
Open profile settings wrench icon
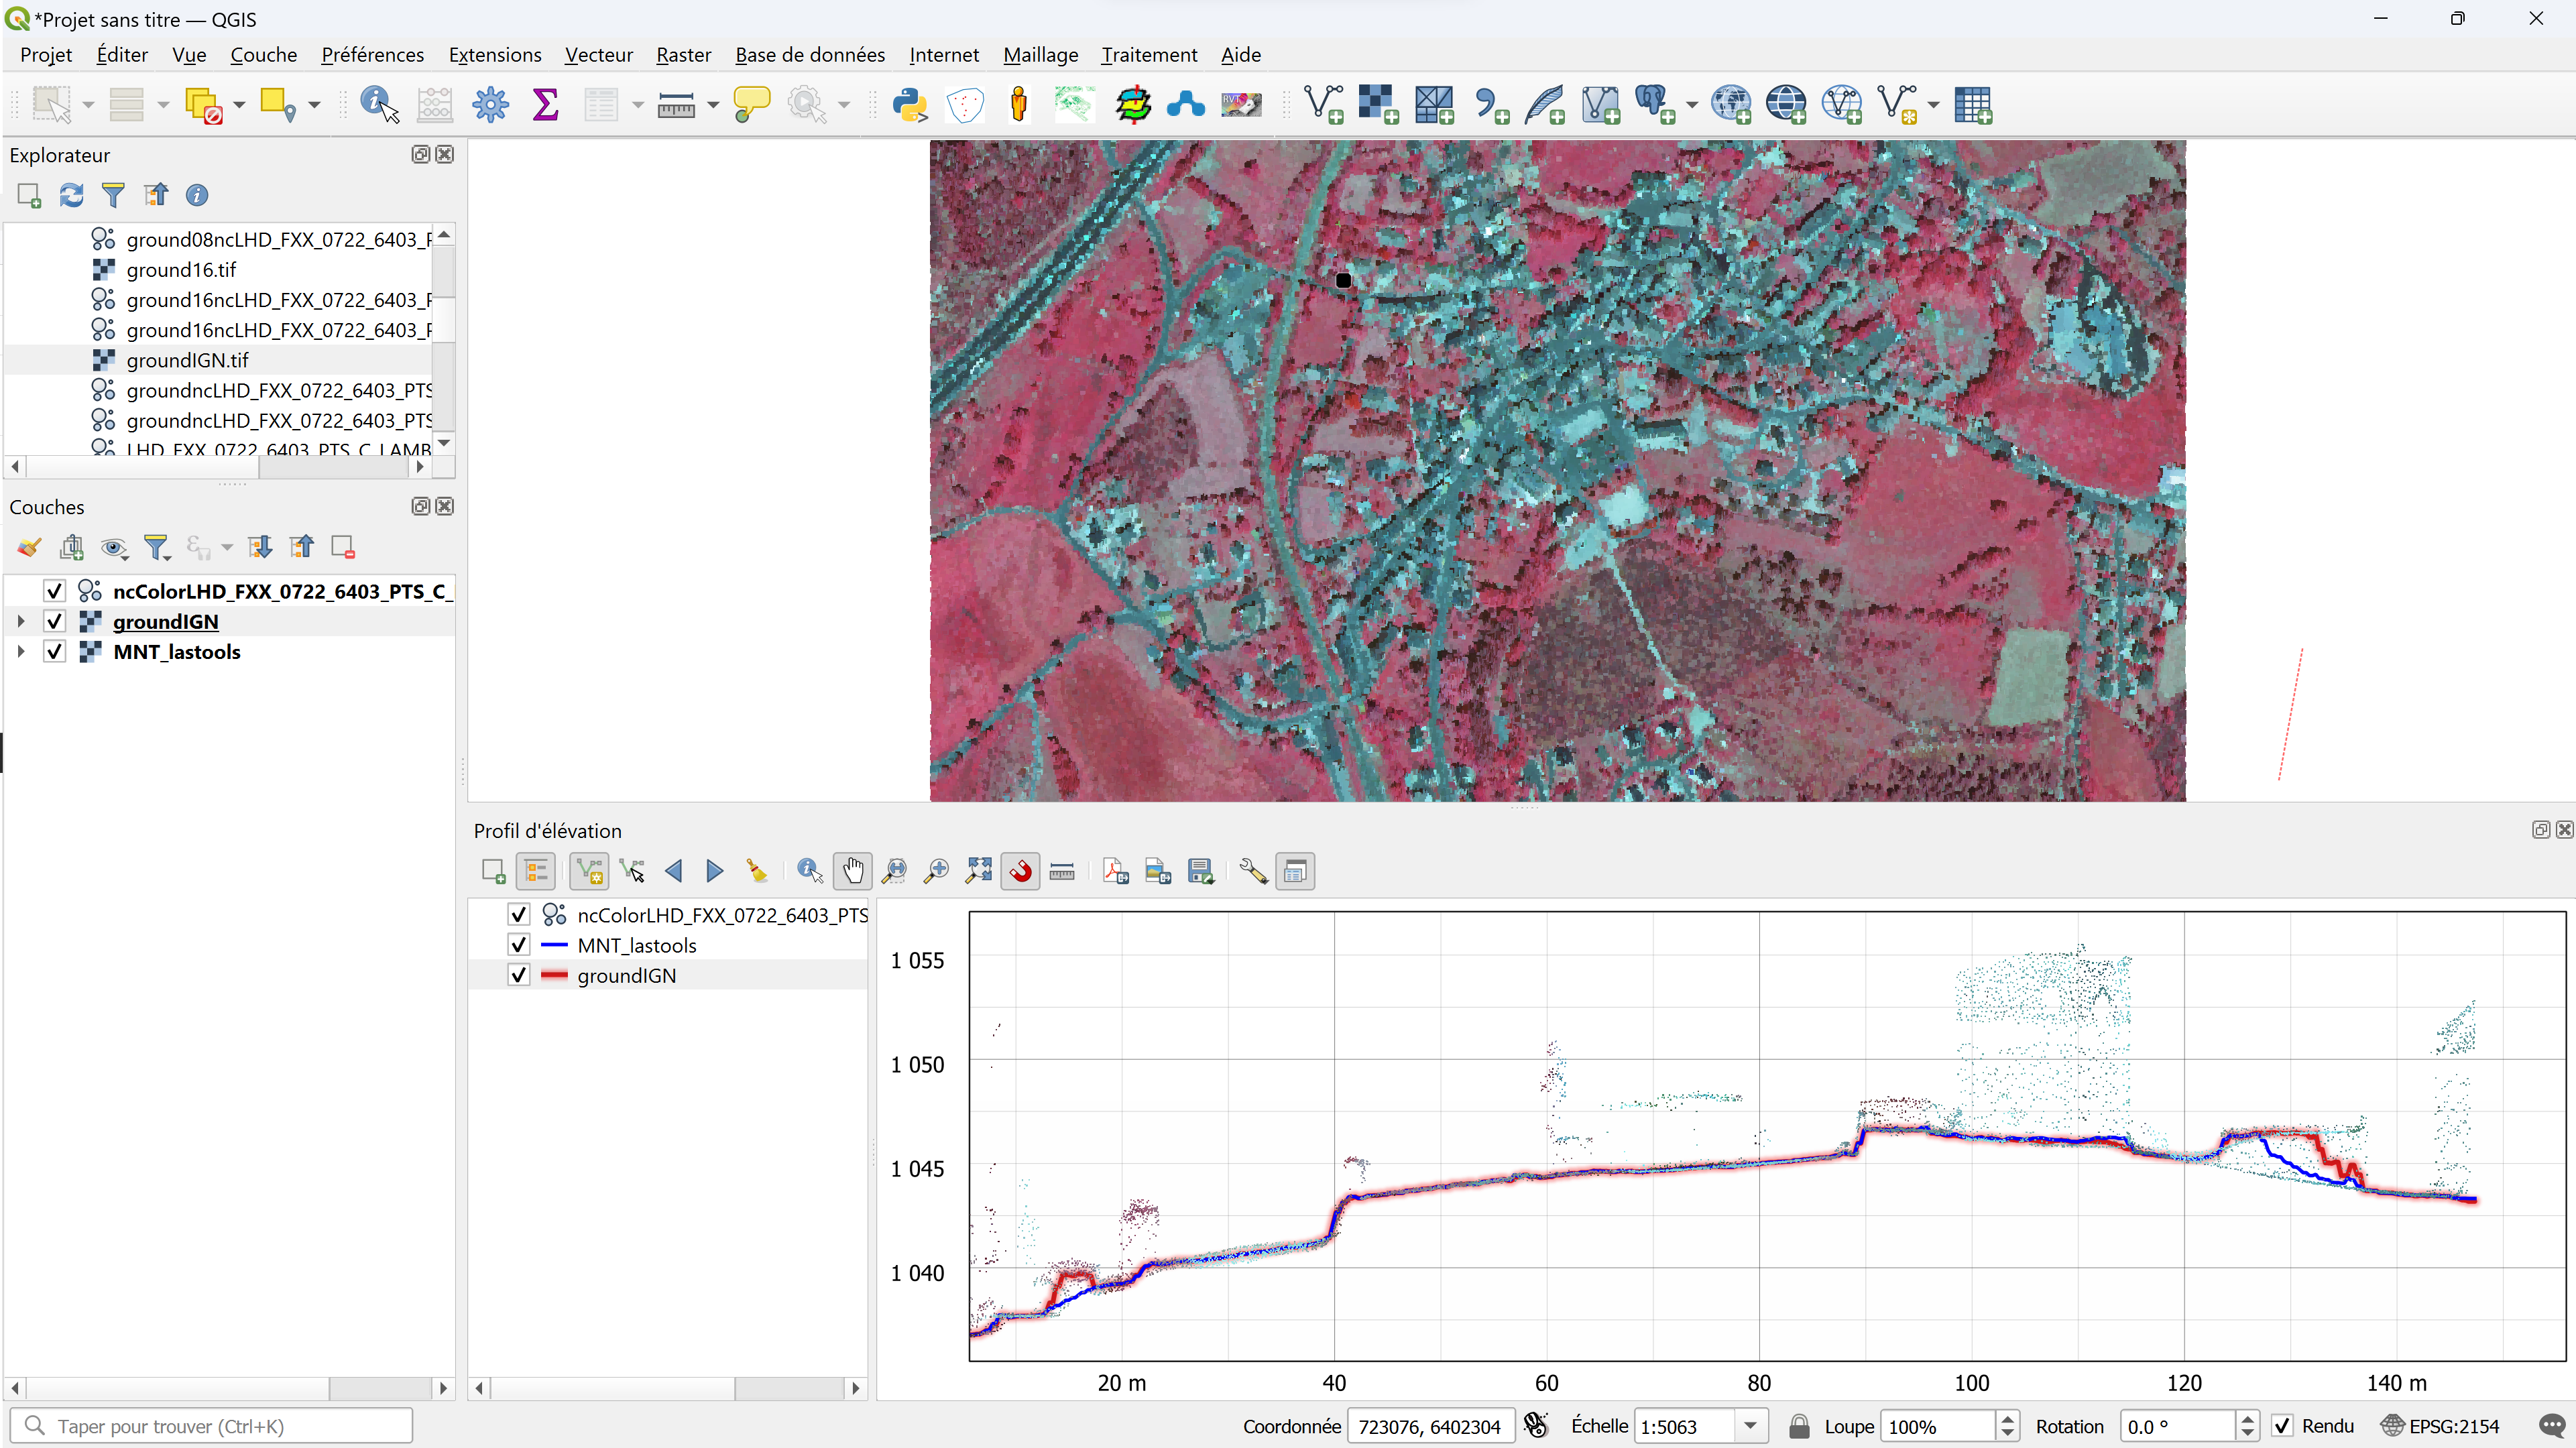click(x=1252, y=871)
